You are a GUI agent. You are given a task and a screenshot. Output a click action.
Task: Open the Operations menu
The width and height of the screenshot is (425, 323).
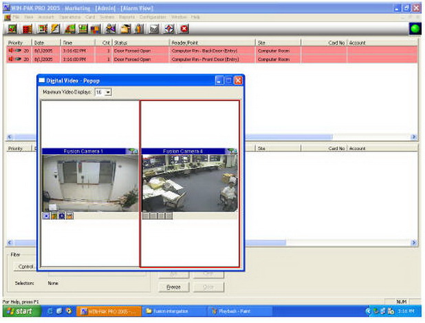click(69, 17)
